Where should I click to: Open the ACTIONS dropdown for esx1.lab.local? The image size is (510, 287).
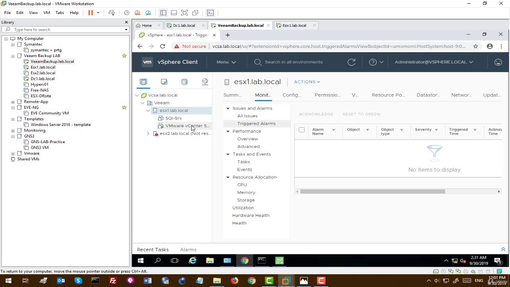click(307, 82)
